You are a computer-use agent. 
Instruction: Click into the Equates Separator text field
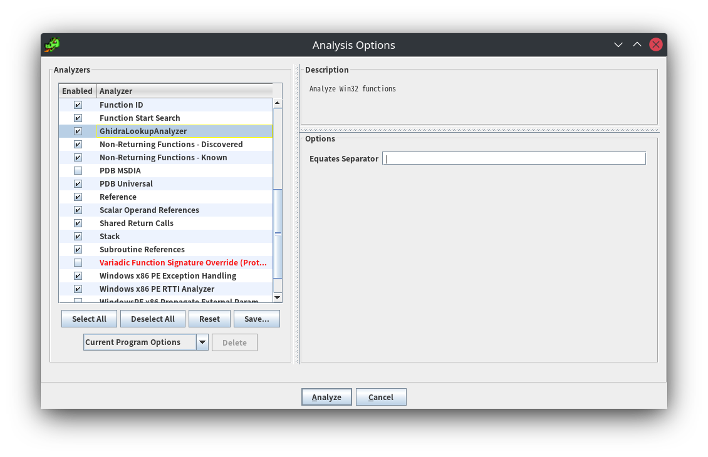[514, 158]
